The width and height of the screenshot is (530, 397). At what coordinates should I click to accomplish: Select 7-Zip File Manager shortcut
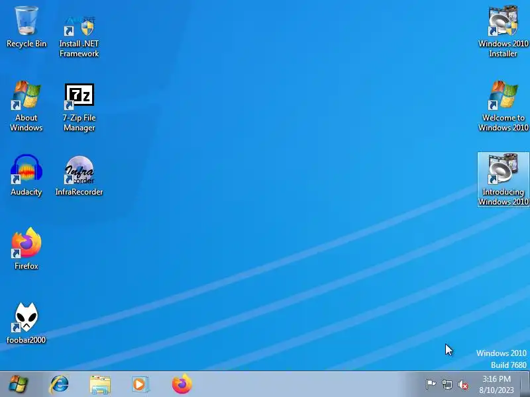[79, 107]
